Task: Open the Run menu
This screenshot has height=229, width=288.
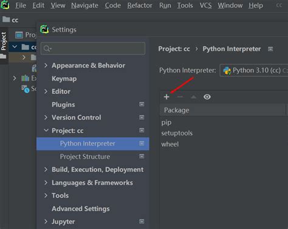Action: 165,5
